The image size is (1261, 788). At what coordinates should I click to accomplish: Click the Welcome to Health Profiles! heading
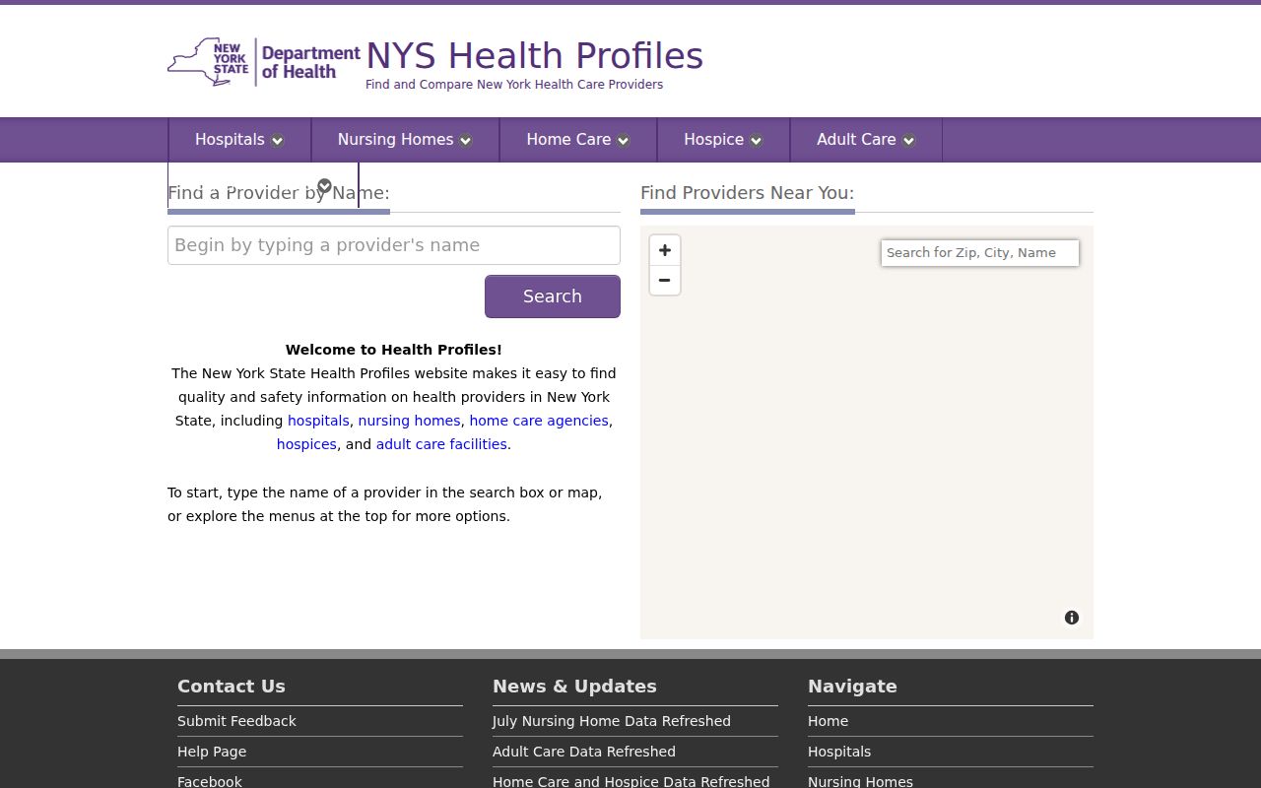pyautogui.click(x=394, y=350)
